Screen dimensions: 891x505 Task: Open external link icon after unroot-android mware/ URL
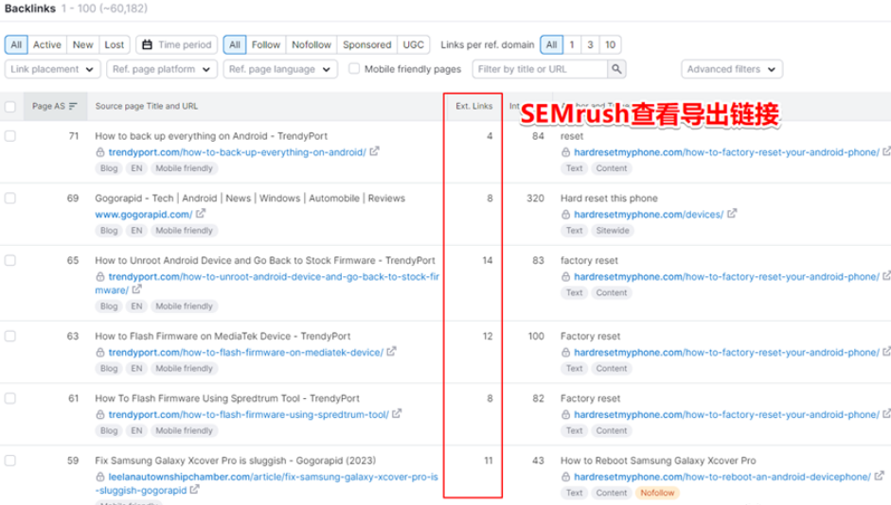tap(136, 289)
